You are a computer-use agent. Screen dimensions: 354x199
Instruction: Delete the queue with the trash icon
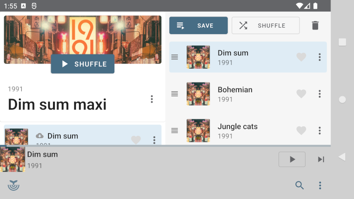coord(315,25)
